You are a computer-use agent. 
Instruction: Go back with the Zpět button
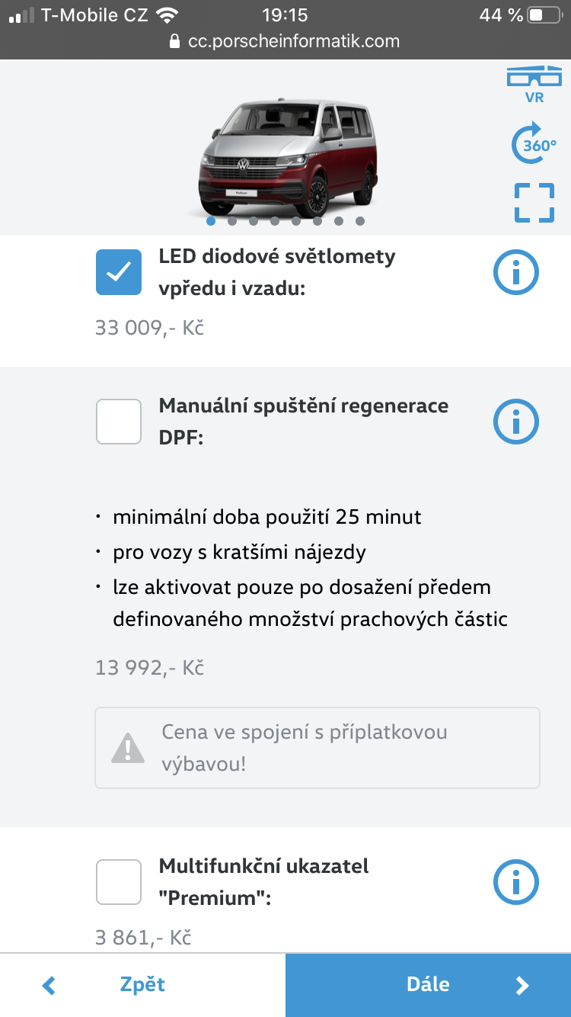point(142,984)
